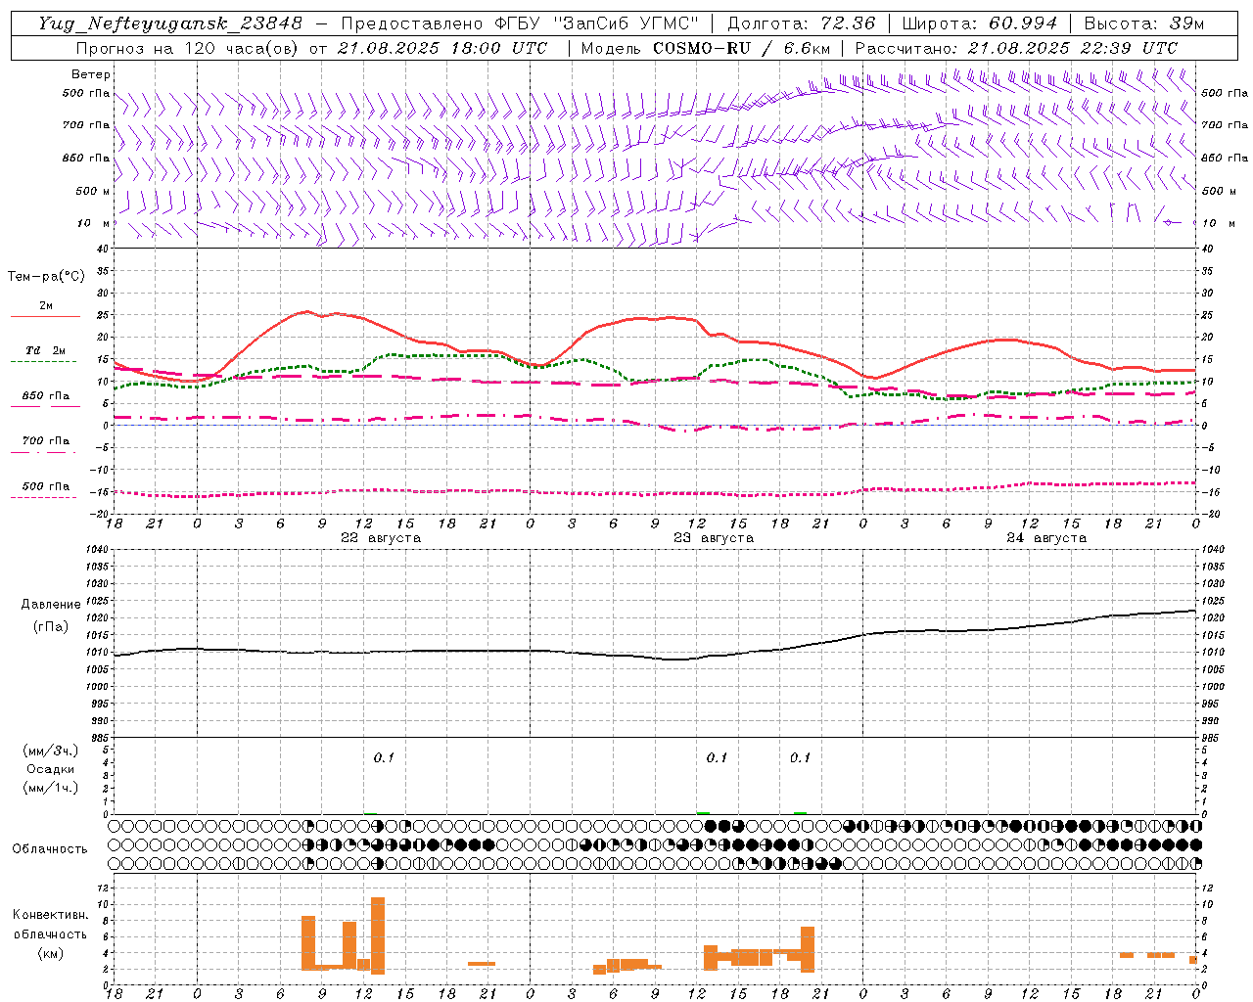Click the '(км)' unit label under Конвективн. облачность
1253x1002 pixels.
50,953
